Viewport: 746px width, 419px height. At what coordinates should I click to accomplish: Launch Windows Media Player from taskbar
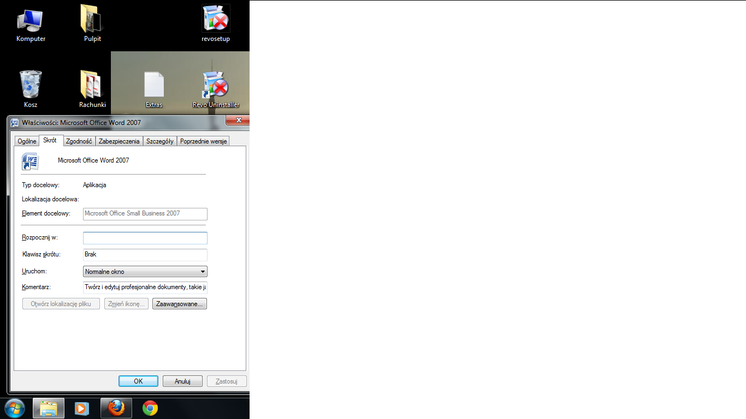(x=81, y=408)
